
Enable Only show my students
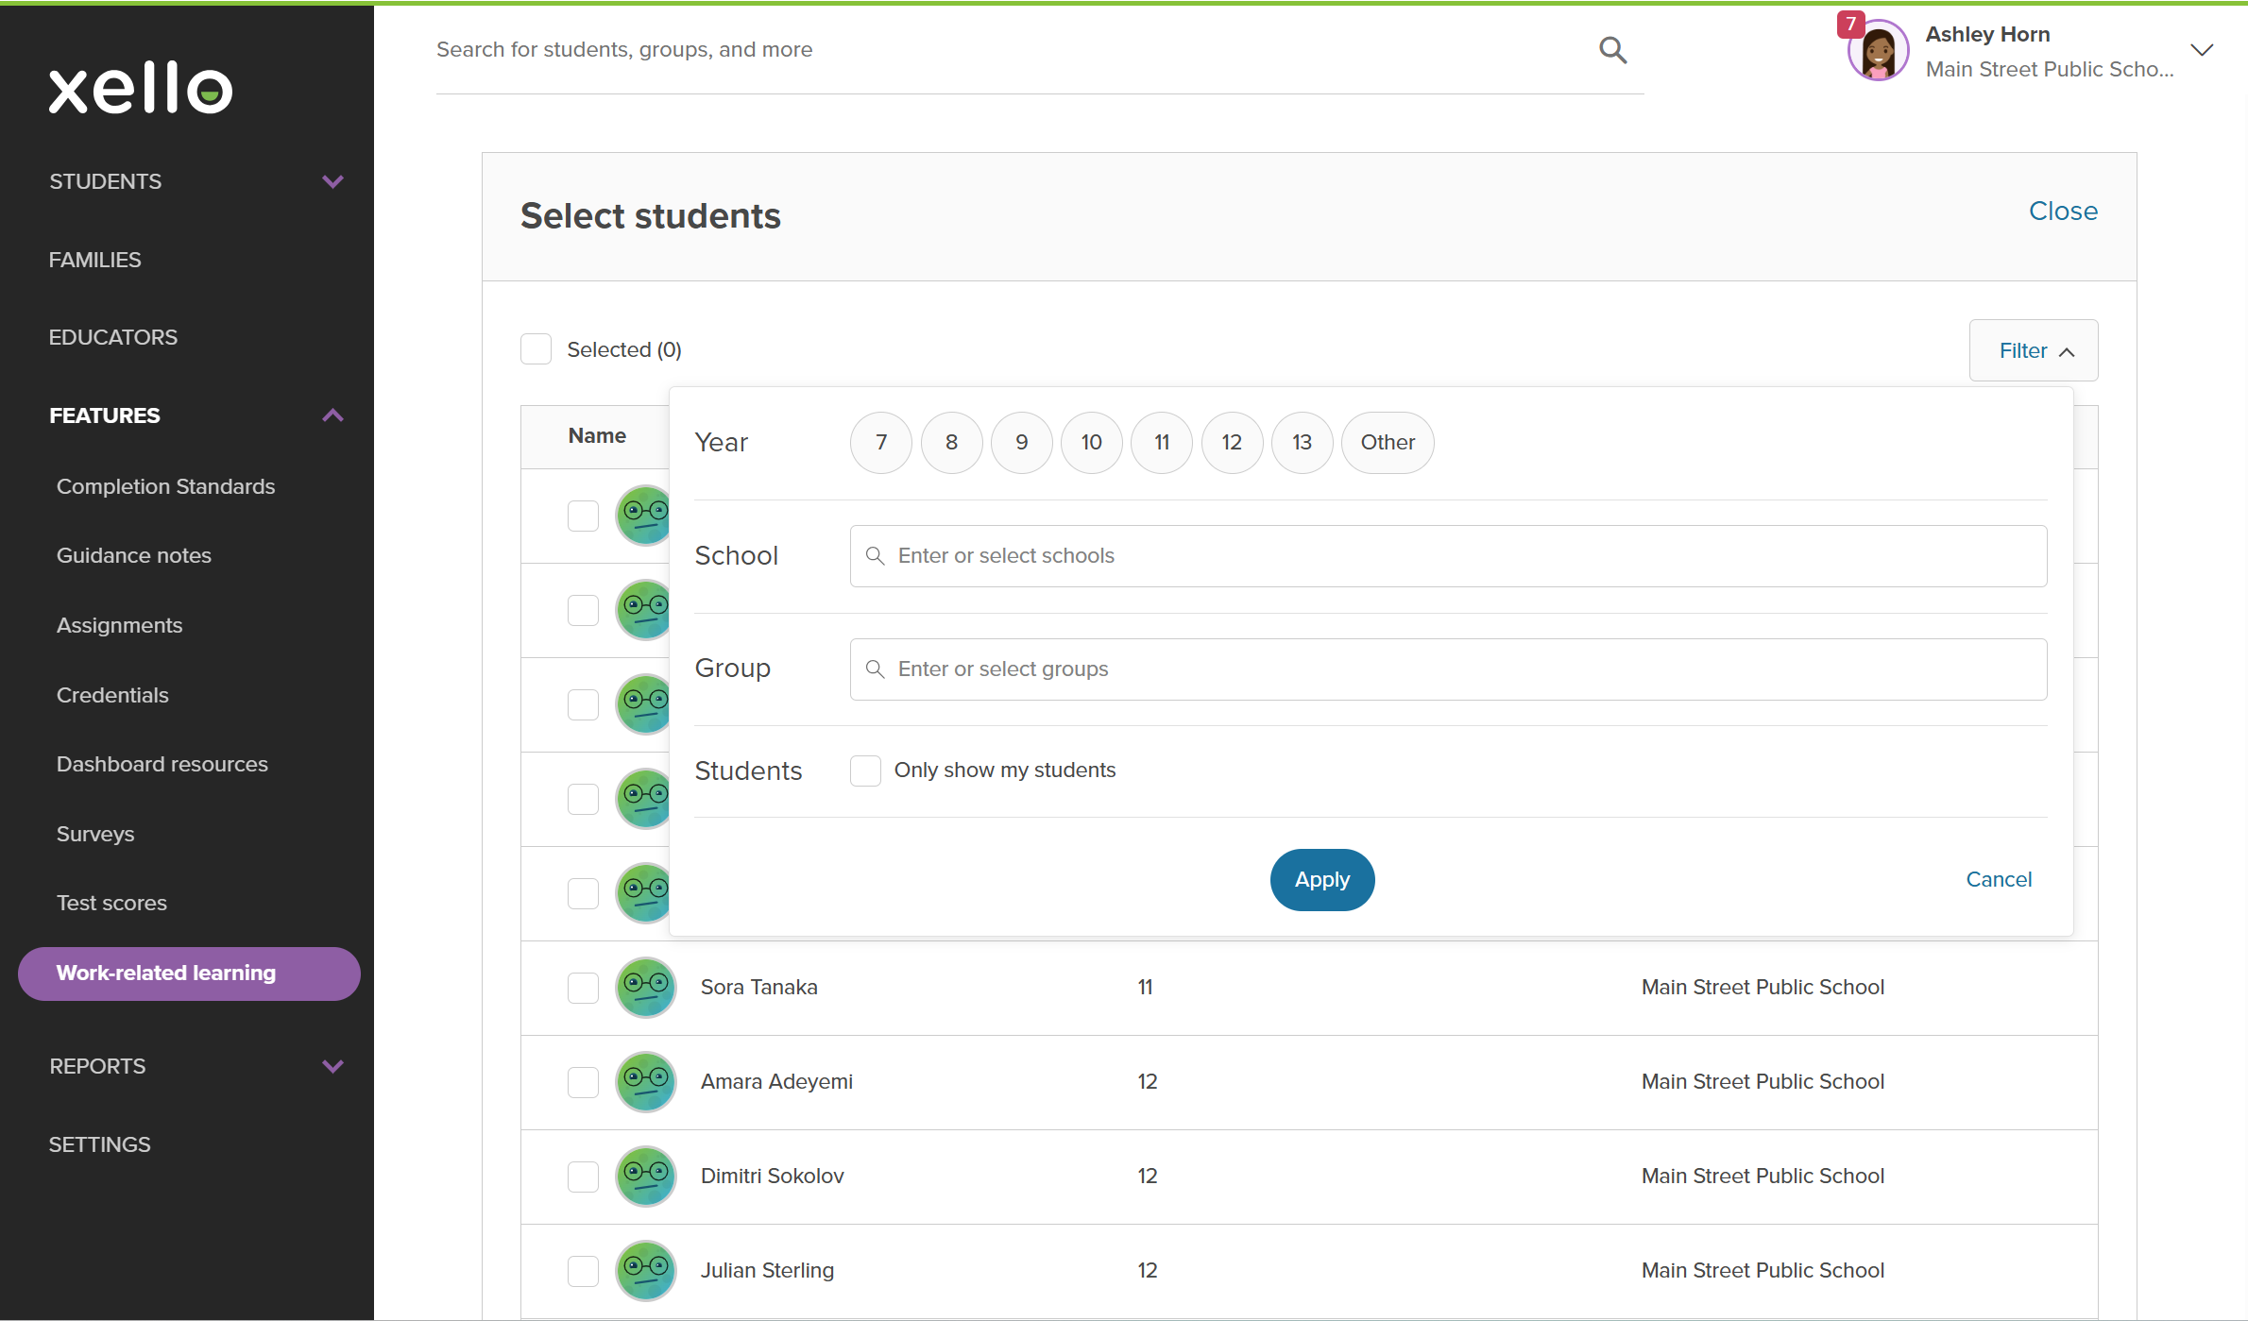point(864,771)
